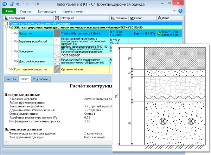Switch to the Чертёж tab
Image resolution: width=211 pixels, height=155 pixels.
point(11,79)
